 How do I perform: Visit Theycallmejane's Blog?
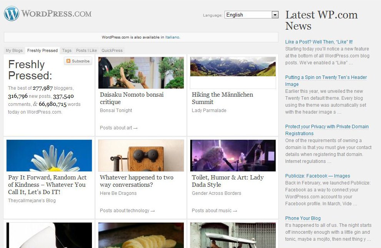coord(32,201)
